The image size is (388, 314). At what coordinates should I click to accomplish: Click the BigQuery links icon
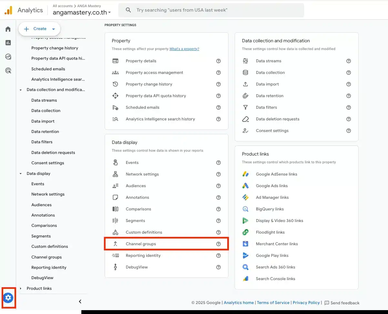246,209
